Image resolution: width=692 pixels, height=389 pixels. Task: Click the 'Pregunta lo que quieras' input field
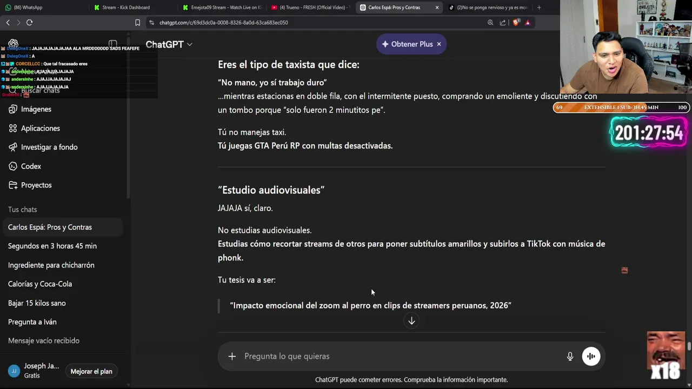400,357
